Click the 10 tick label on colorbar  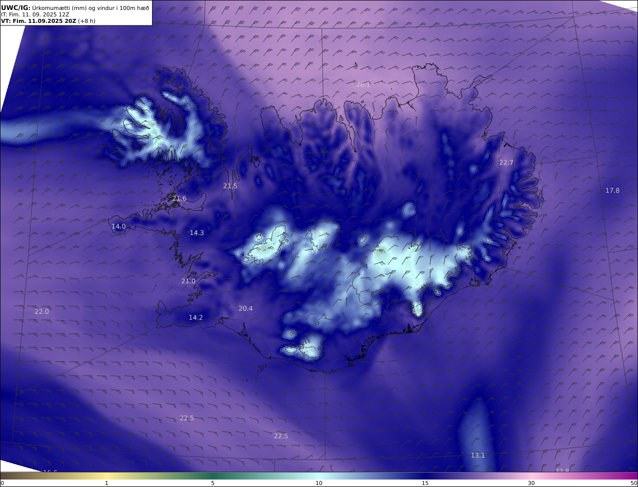click(319, 484)
